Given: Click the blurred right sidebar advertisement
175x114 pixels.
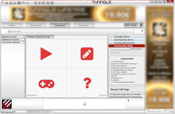Looking at the screenshot, I should [x=160, y=57].
